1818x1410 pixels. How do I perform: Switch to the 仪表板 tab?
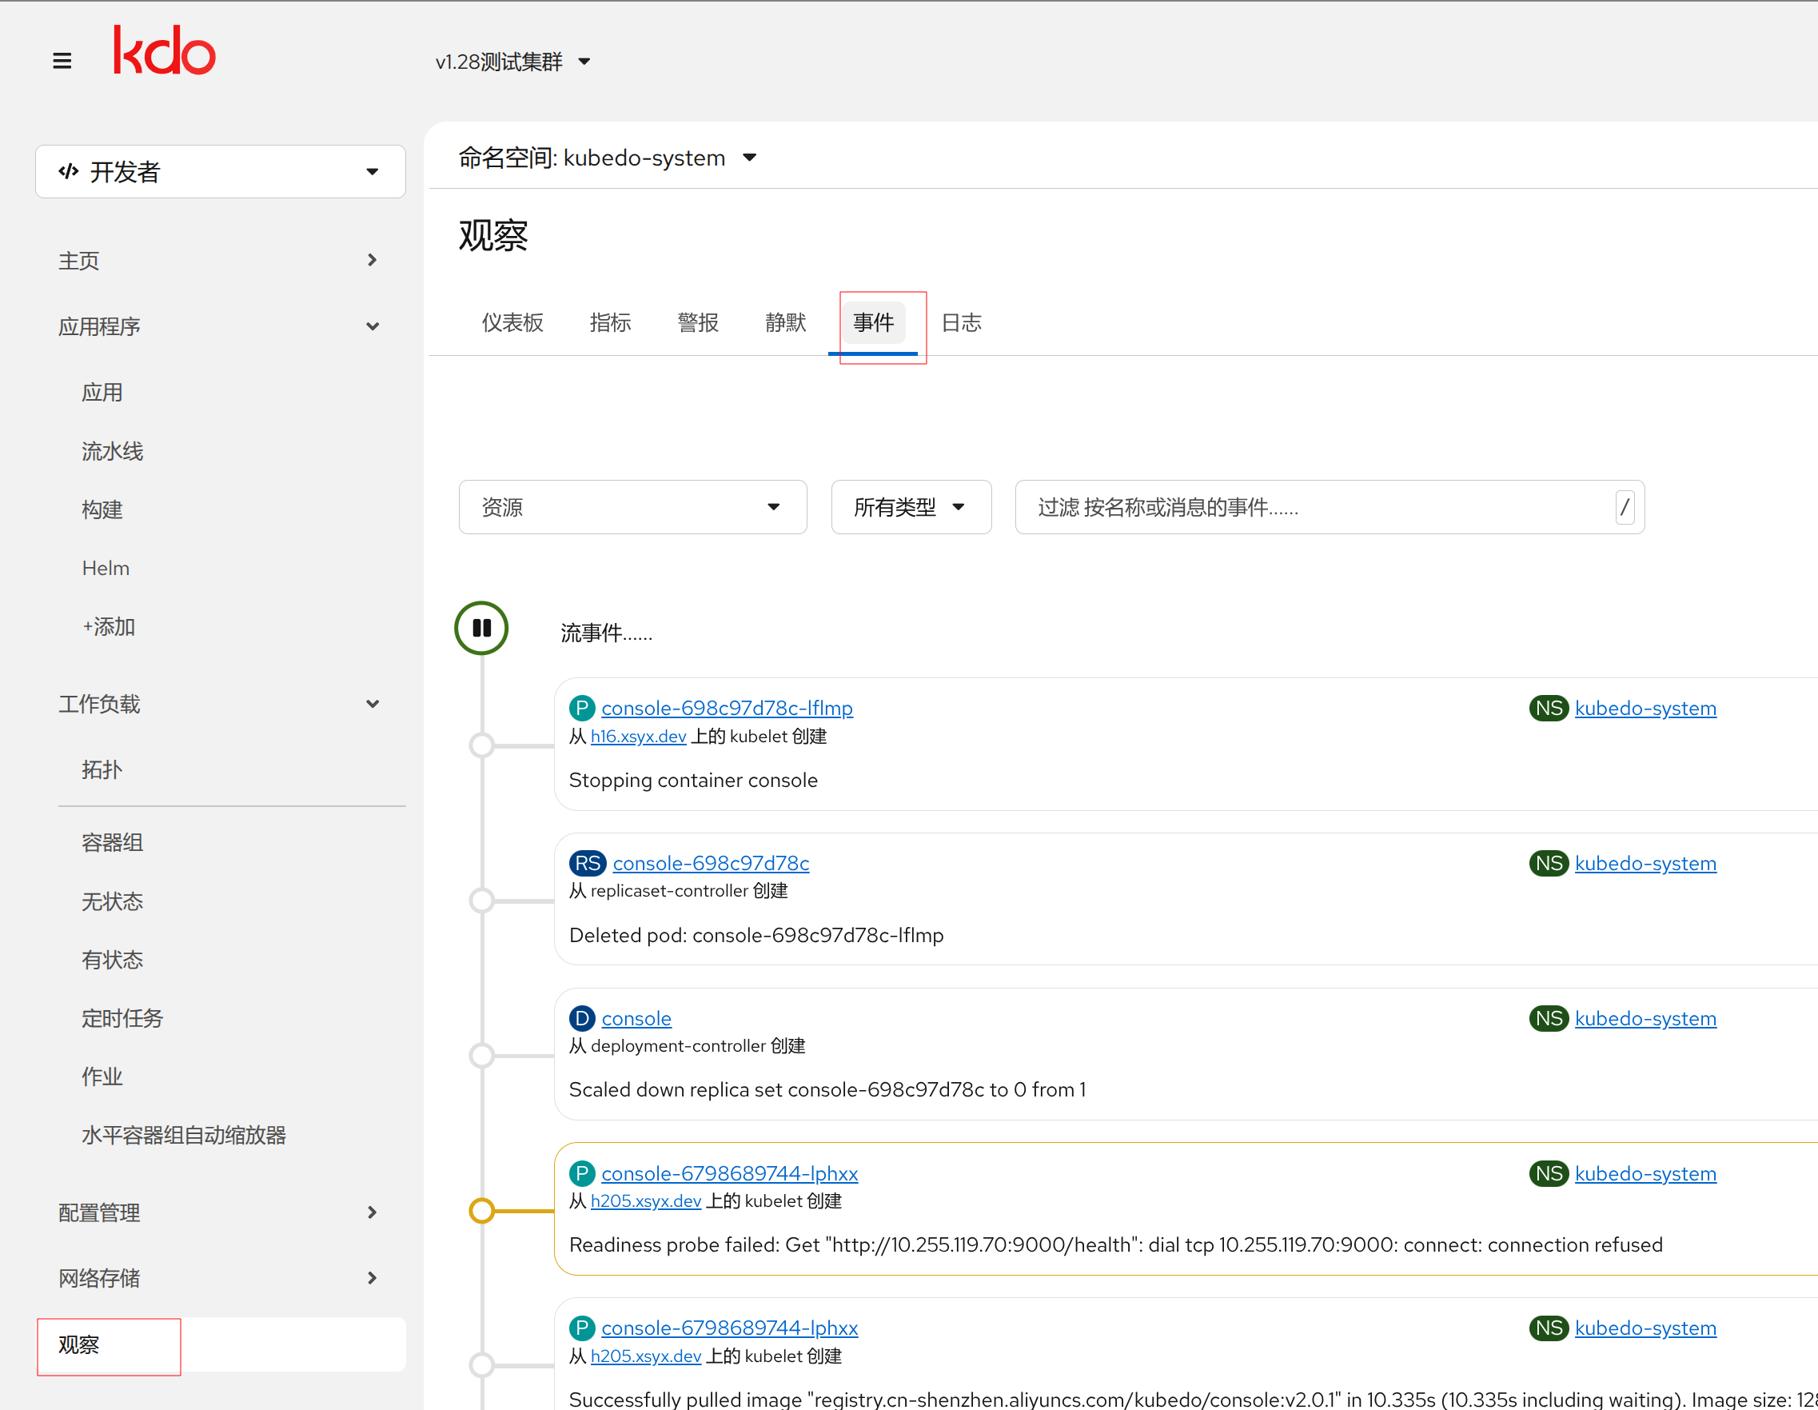click(512, 322)
